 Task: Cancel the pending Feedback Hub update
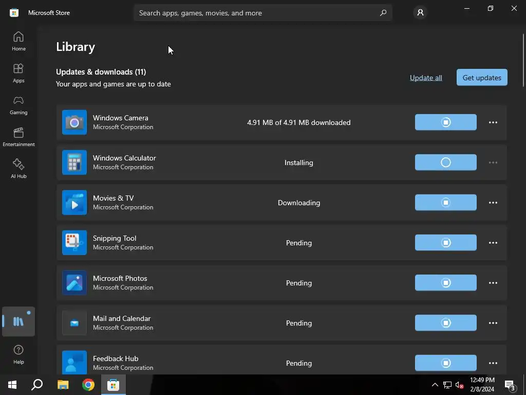click(x=445, y=363)
